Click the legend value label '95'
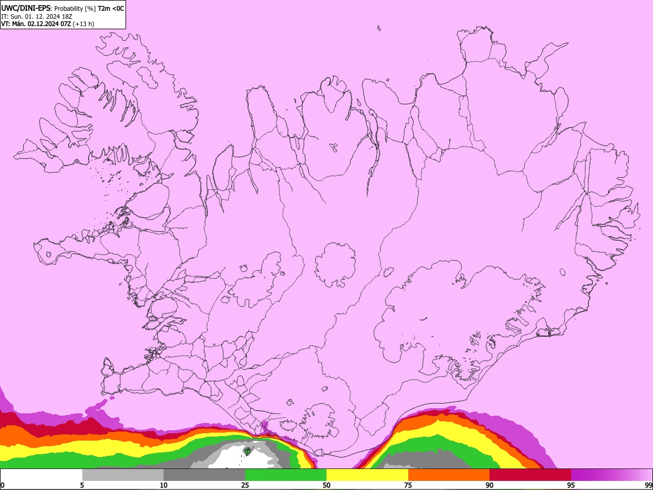 pyautogui.click(x=571, y=485)
